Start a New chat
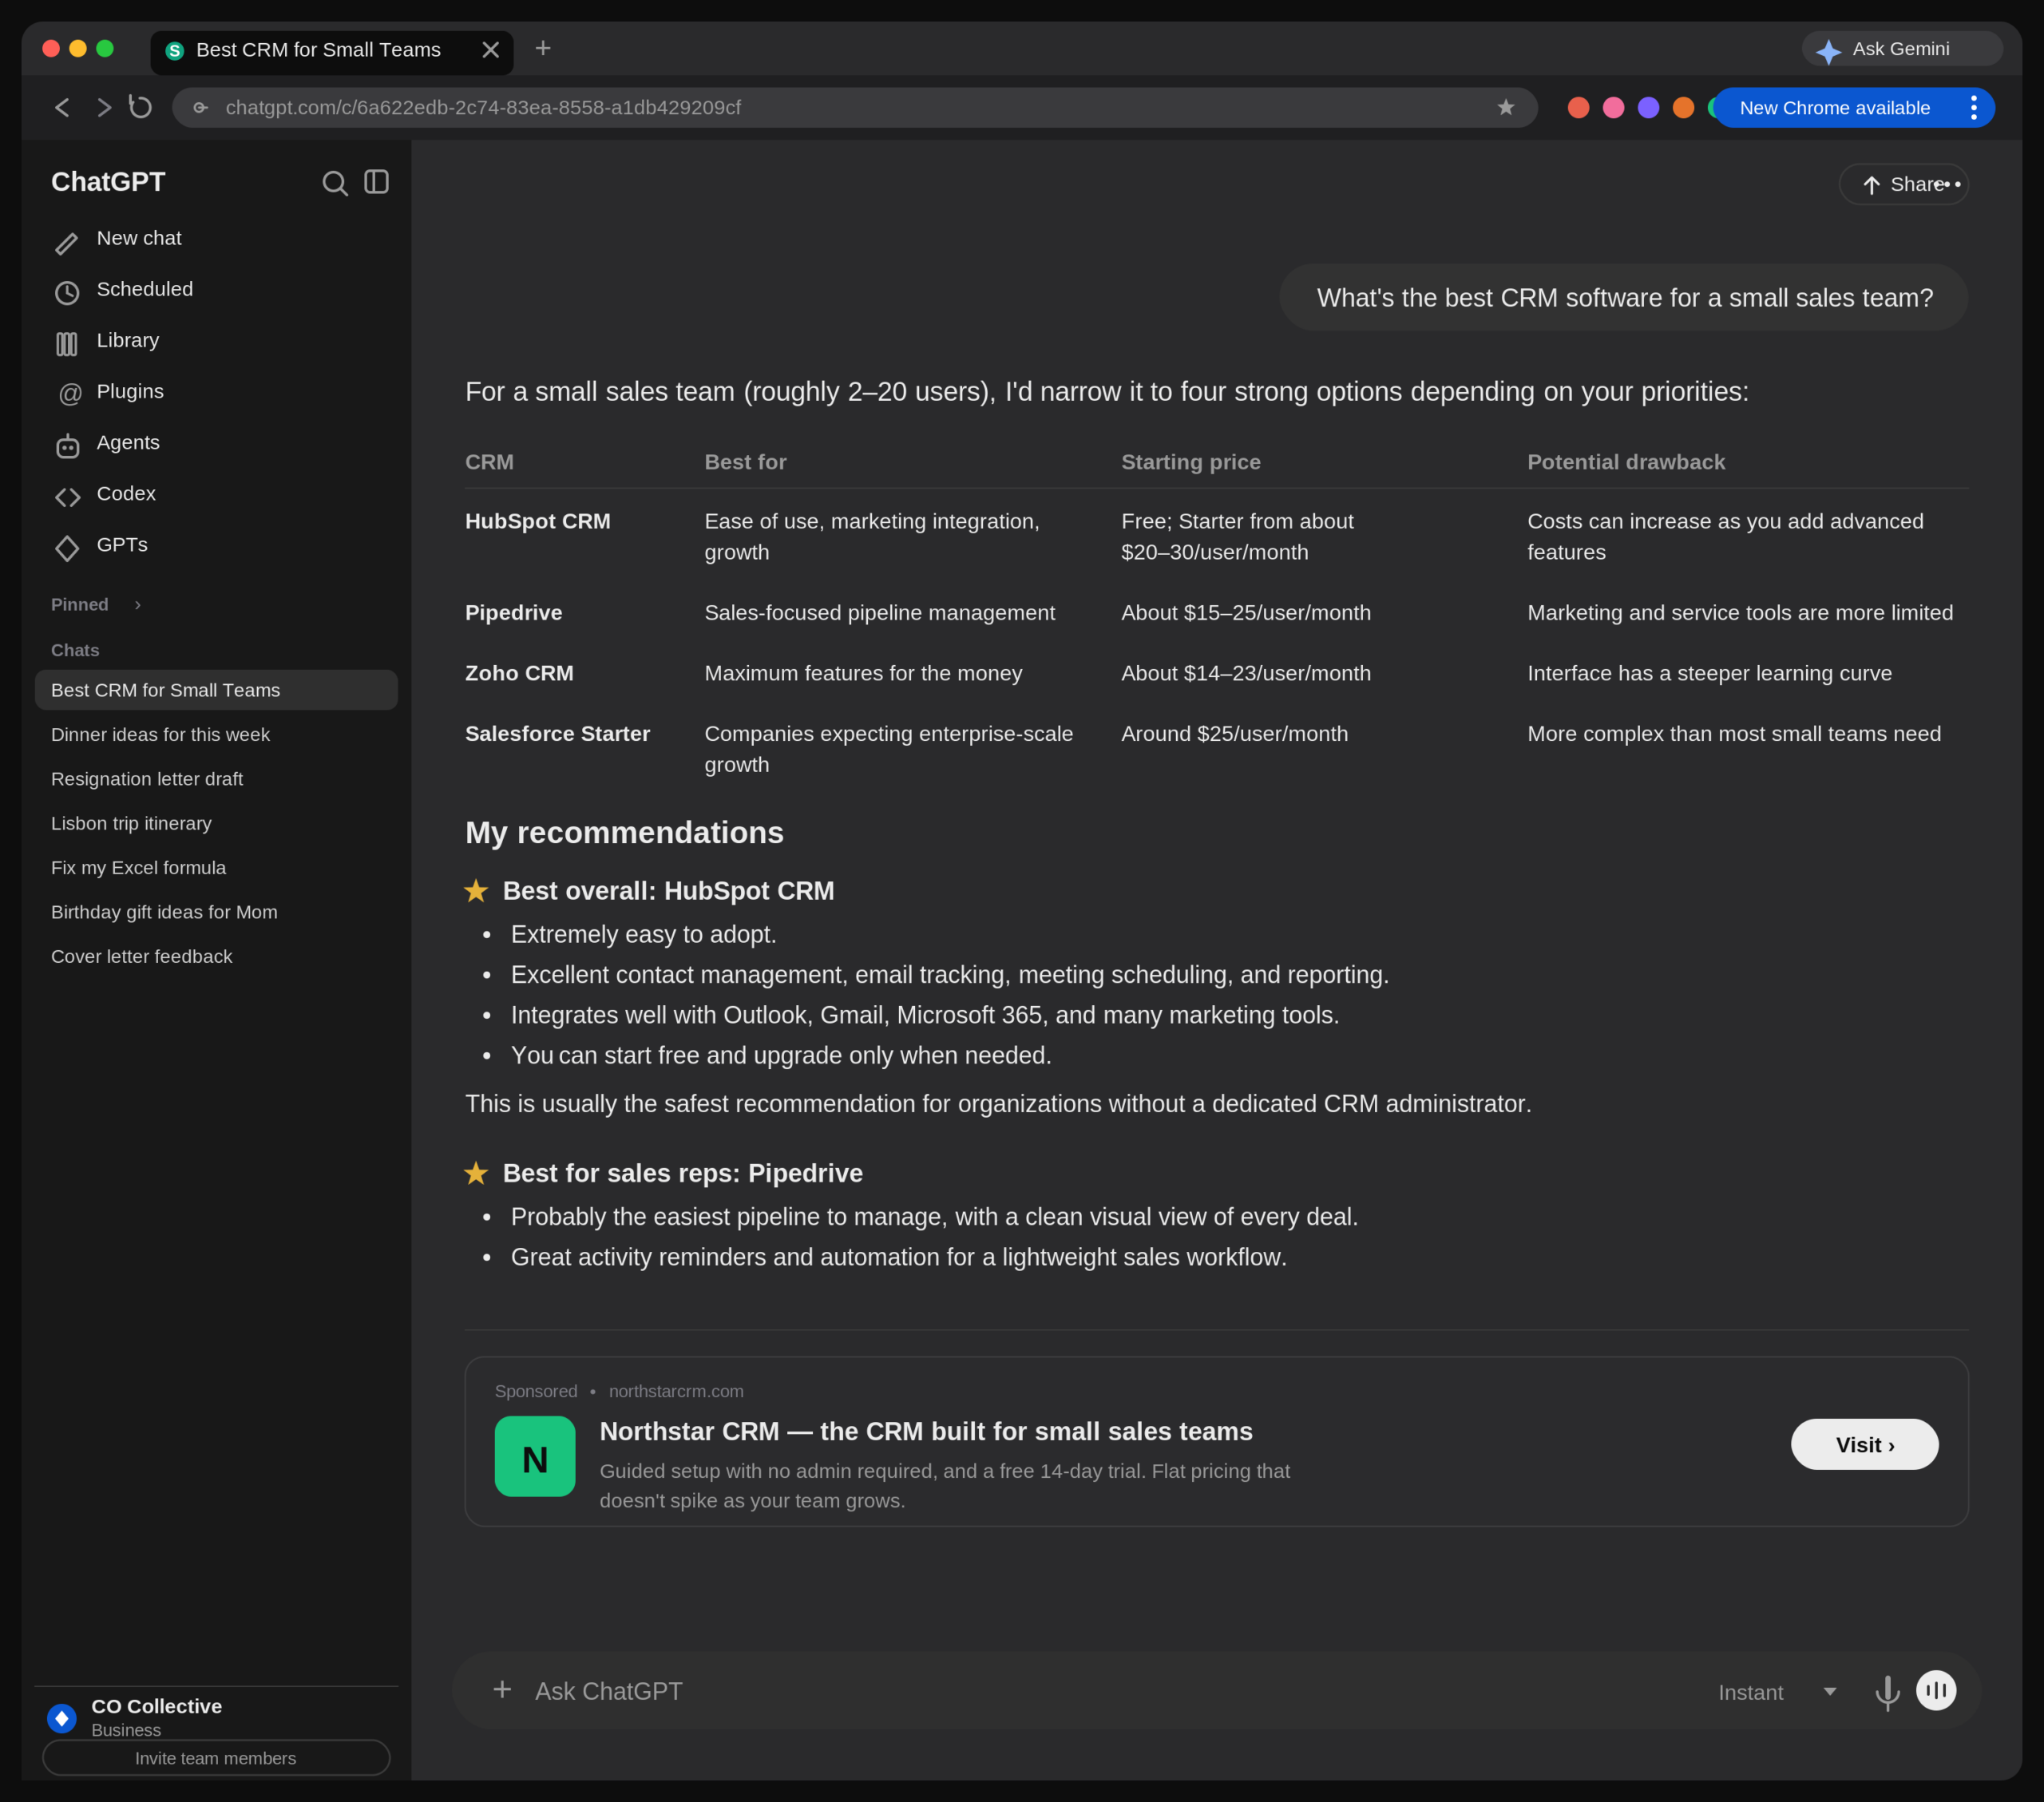This screenshot has width=2044, height=1802. (216, 239)
